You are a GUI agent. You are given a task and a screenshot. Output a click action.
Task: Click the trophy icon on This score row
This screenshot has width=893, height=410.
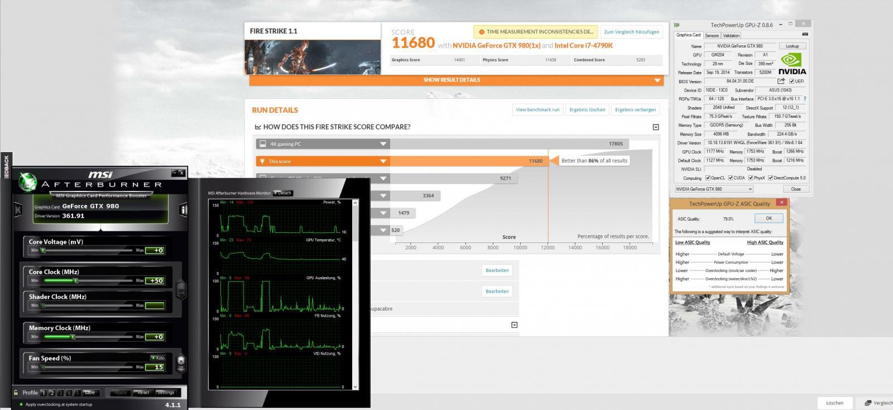tap(262, 161)
